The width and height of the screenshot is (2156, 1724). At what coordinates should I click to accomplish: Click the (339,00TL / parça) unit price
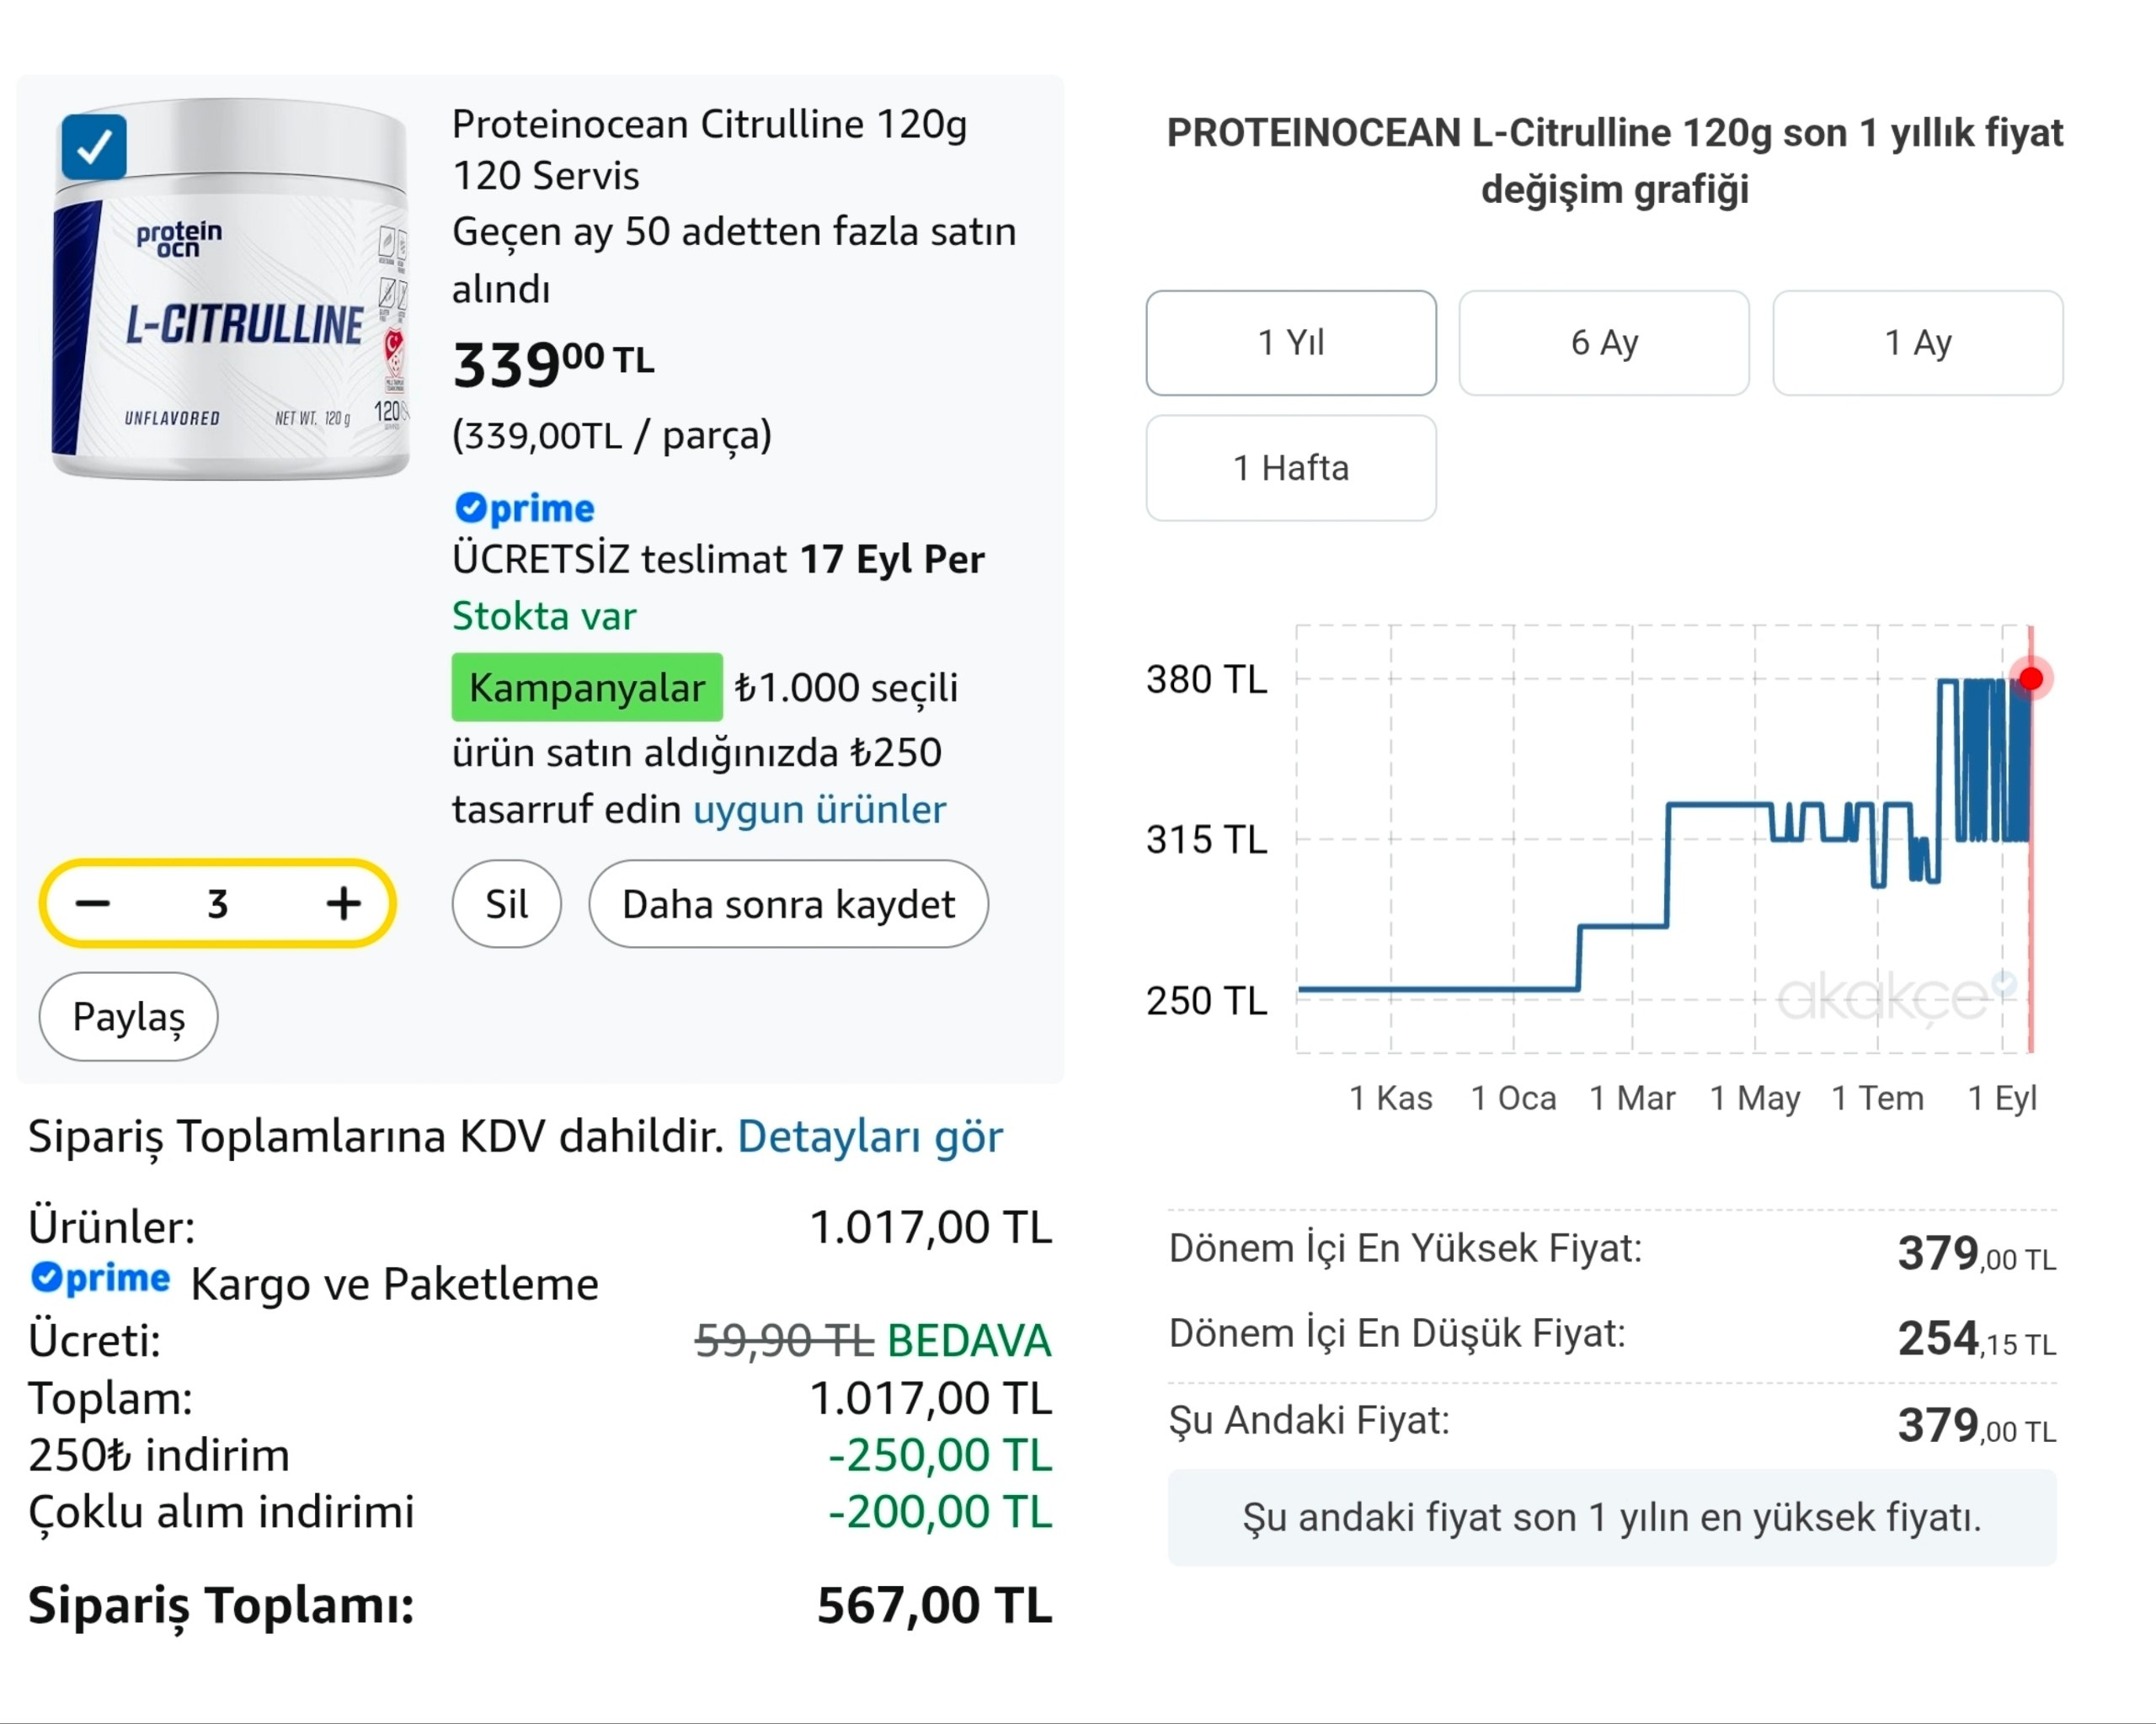click(612, 436)
